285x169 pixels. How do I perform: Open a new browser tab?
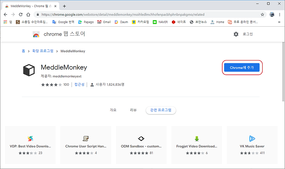[64, 6]
